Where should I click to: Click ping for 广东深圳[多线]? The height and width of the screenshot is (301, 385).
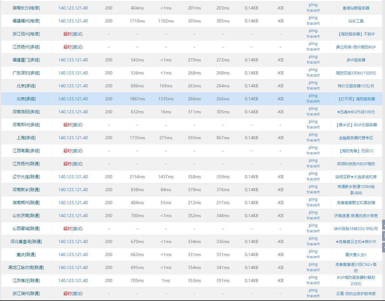[313, 70]
